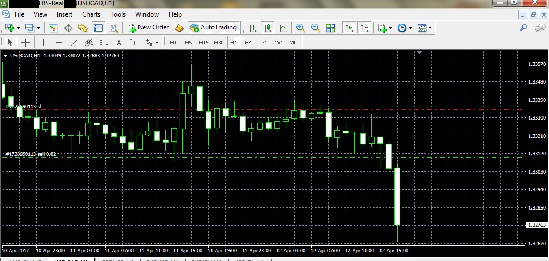Switch to H4 timeframe

(248, 43)
